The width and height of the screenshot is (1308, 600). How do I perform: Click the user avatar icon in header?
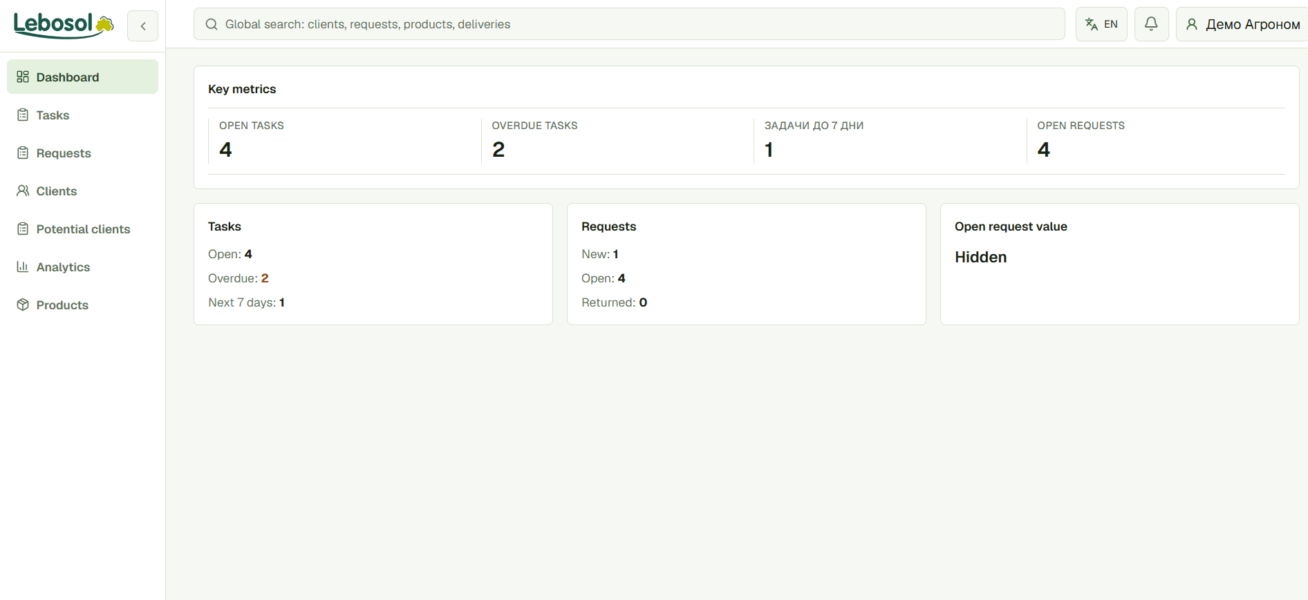click(1192, 24)
